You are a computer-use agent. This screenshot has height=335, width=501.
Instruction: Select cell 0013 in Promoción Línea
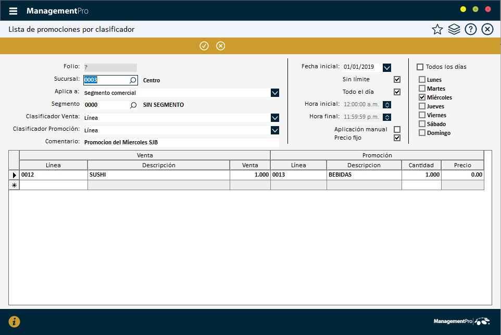[298, 175]
